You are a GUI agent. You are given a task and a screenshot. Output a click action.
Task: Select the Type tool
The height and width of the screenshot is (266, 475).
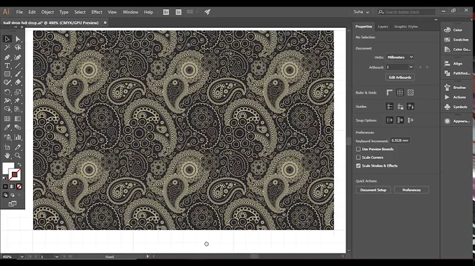click(x=7, y=65)
